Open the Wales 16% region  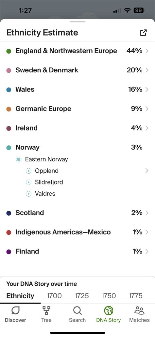coord(77,89)
